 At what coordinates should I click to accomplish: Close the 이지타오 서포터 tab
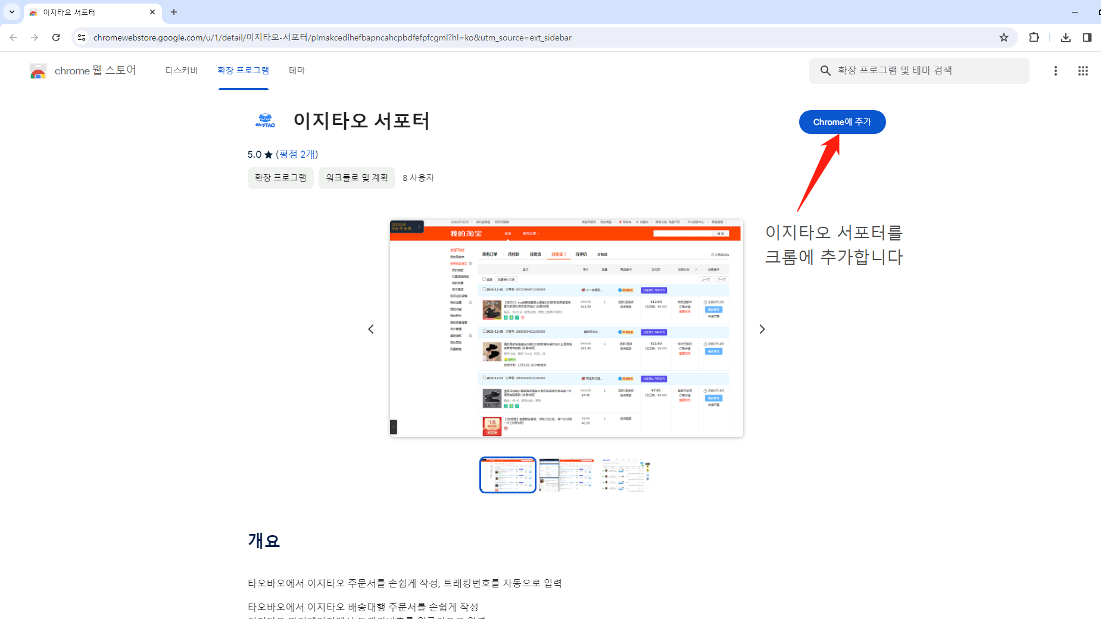coord(152,12)
